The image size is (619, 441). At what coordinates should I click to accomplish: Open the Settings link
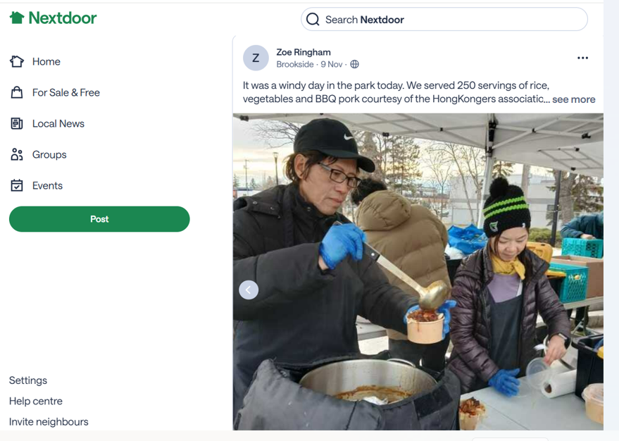point(28,380)
